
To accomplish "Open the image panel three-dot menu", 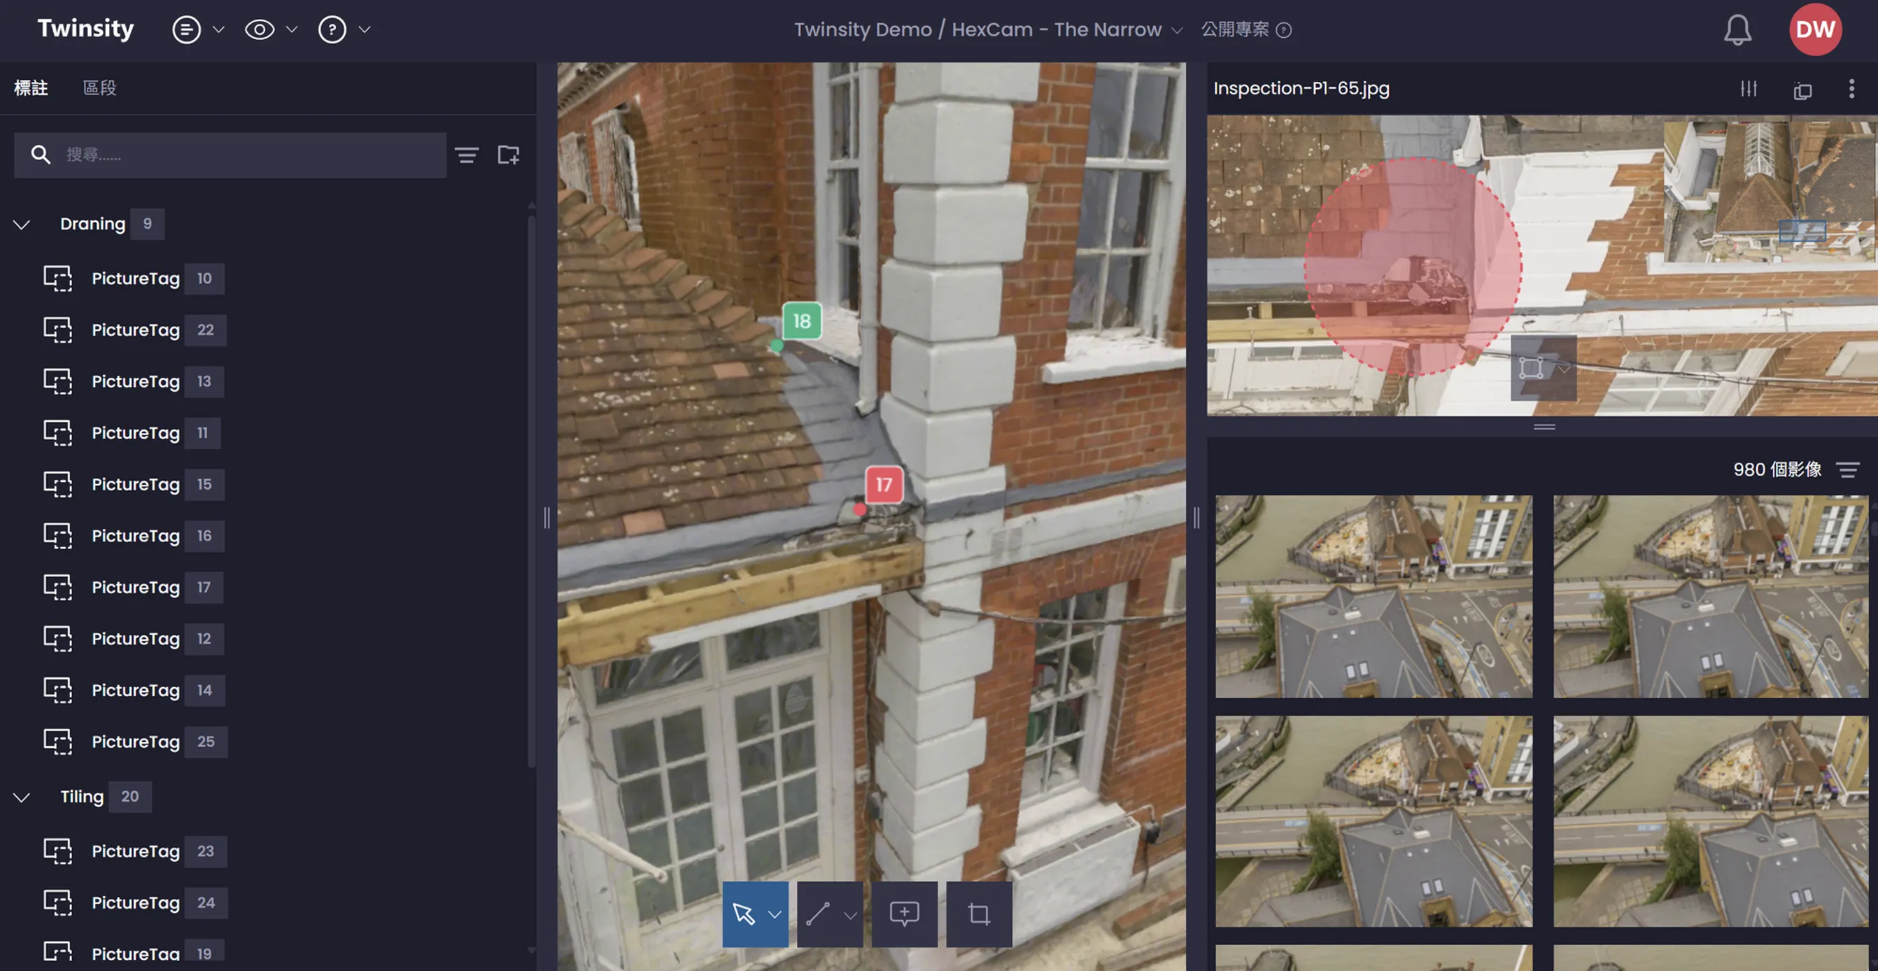I will (1851, 89).
